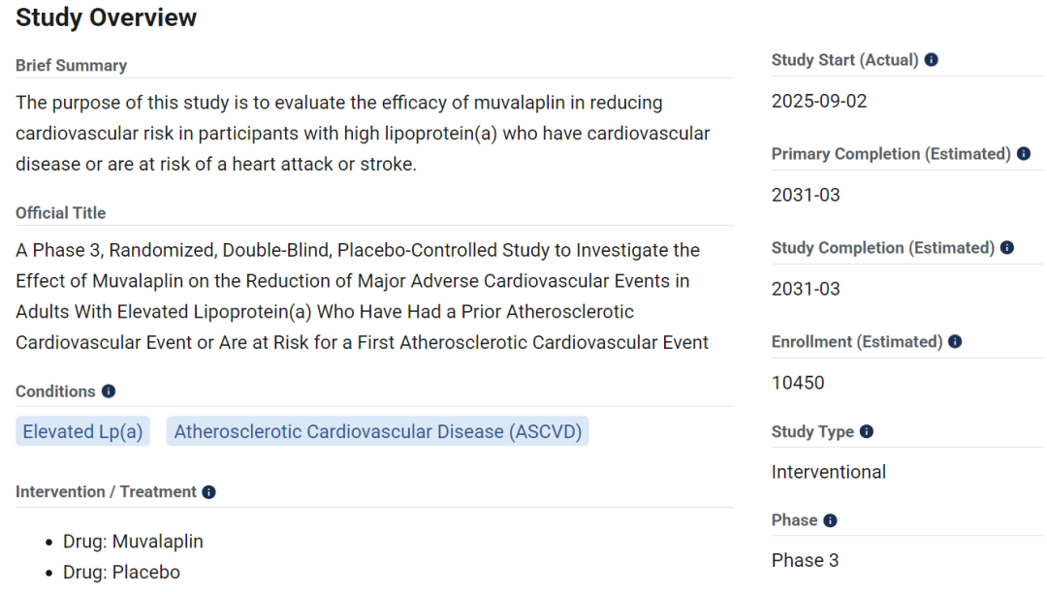This screenshot has width=1047, height=592.
Task: Click the Official Title section label
Action: (61, 213)
